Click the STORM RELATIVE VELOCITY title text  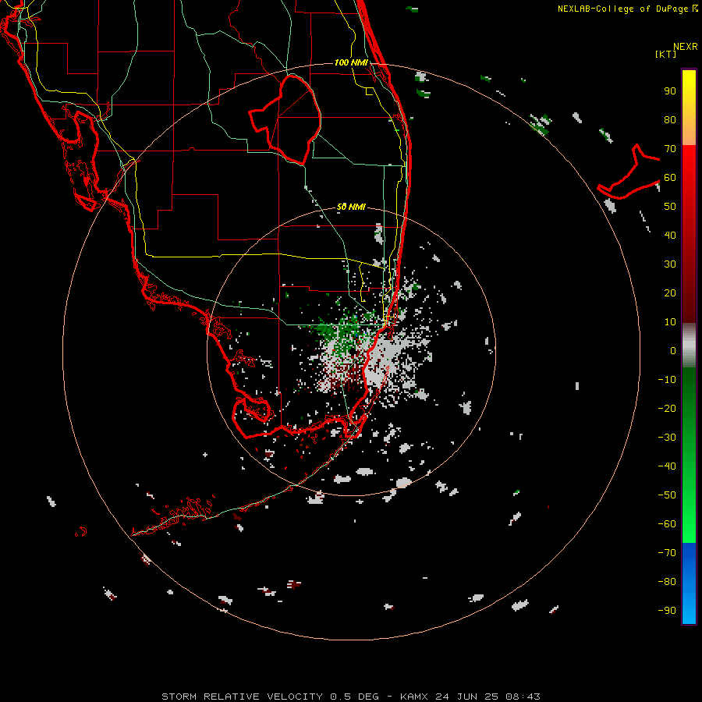pyautogui.click(x=242, y=697)
